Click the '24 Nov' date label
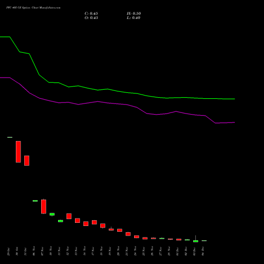This screenshot has width=264, height=264. coord(135,251)
